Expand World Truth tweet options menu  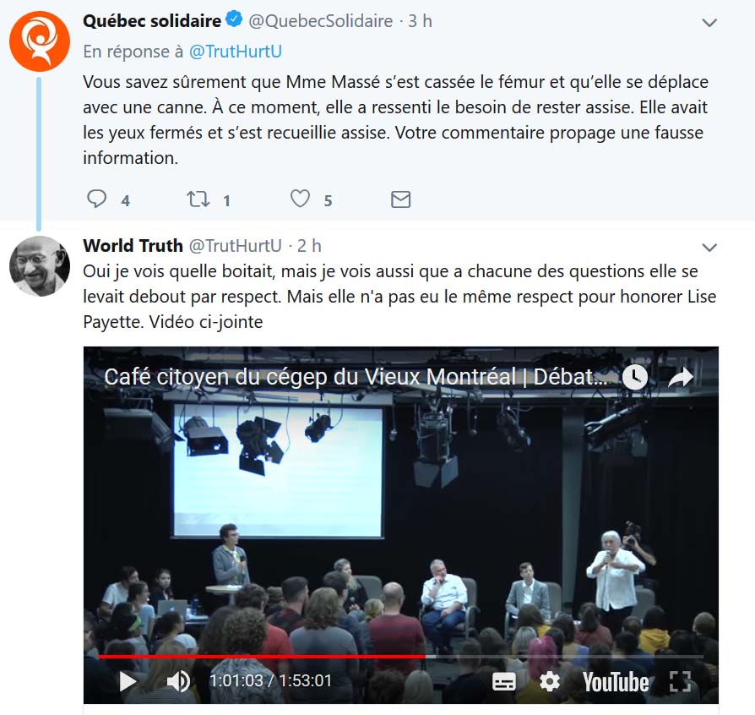(x=709, y=248)
